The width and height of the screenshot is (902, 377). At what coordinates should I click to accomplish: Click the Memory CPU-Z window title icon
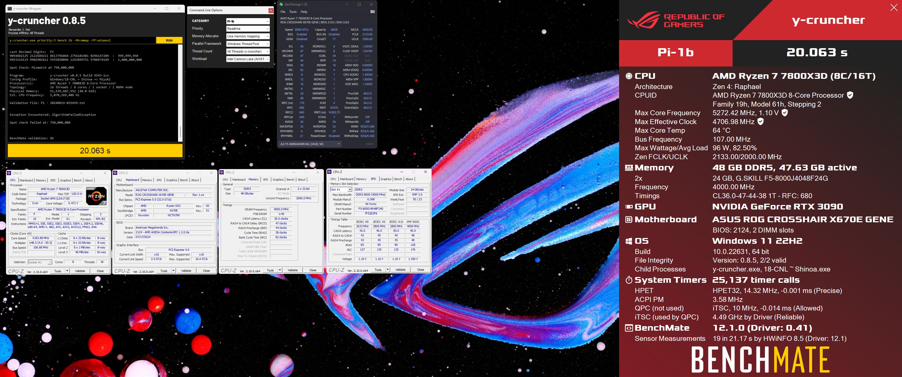pos(222,173)
